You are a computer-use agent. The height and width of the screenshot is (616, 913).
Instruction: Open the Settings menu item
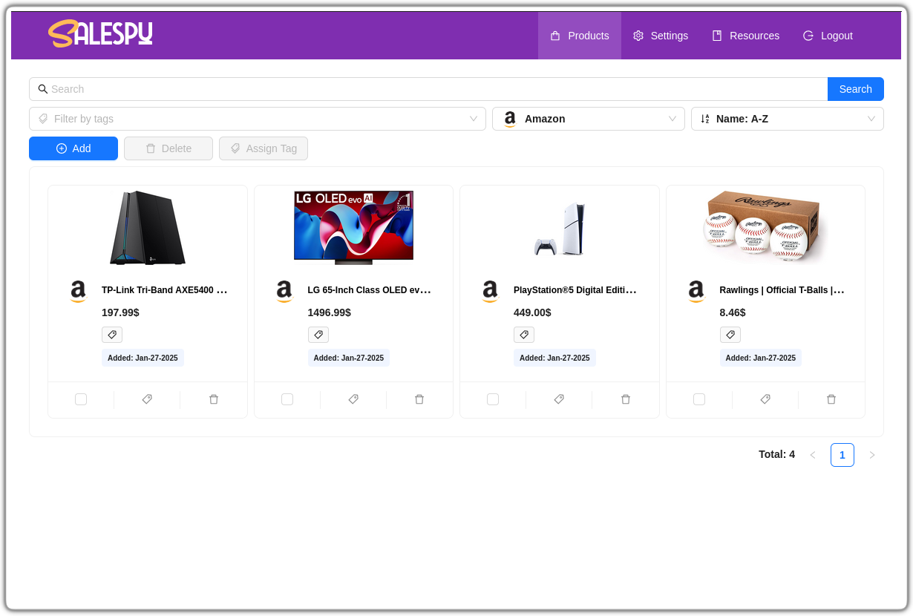[661, 36]
